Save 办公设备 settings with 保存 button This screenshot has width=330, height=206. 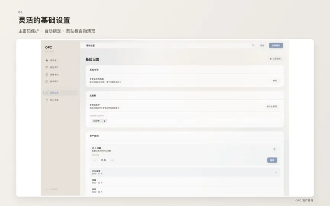(x=272, y=160)
